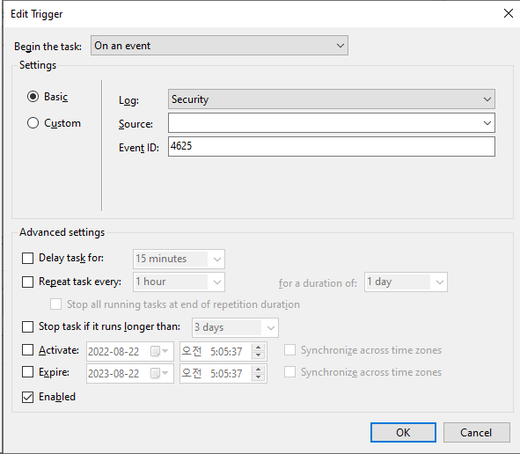Open the 1 hour repeat dropdown
520x454 pixels.
pos(179,282)
